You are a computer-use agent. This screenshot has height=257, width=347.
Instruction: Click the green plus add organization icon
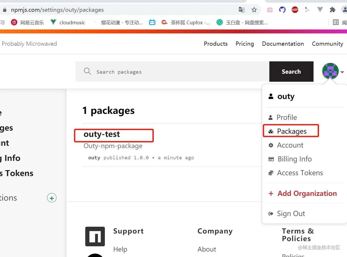pyautogui.click(x=52, y=198)
